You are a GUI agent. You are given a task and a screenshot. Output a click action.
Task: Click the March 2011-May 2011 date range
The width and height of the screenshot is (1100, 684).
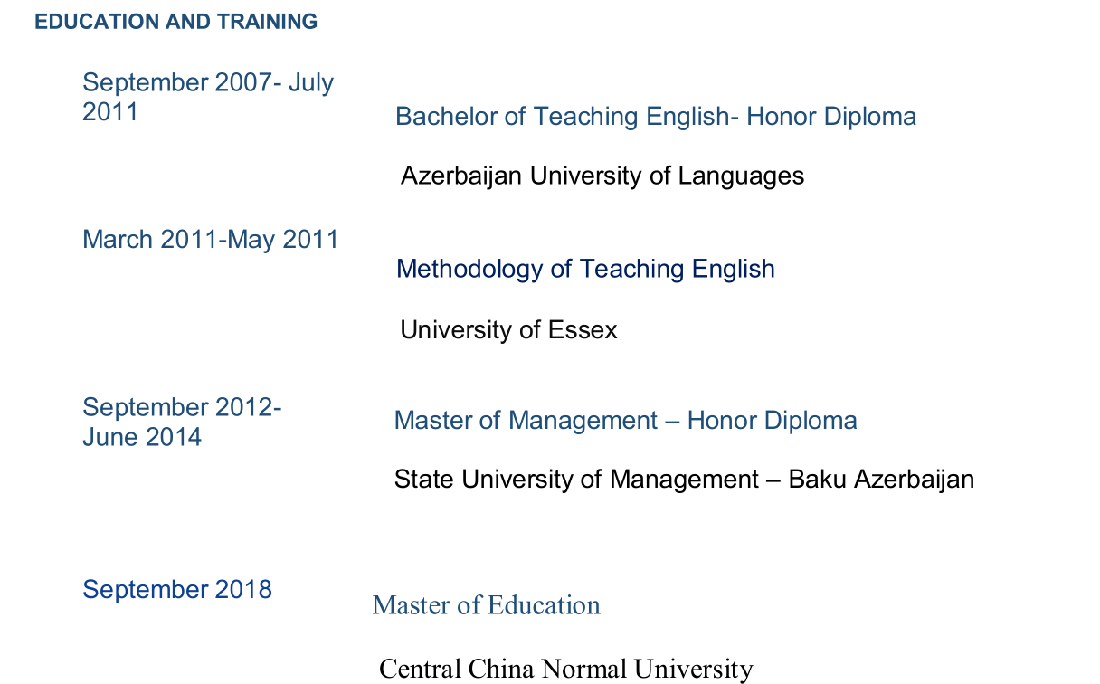point(211,240)
